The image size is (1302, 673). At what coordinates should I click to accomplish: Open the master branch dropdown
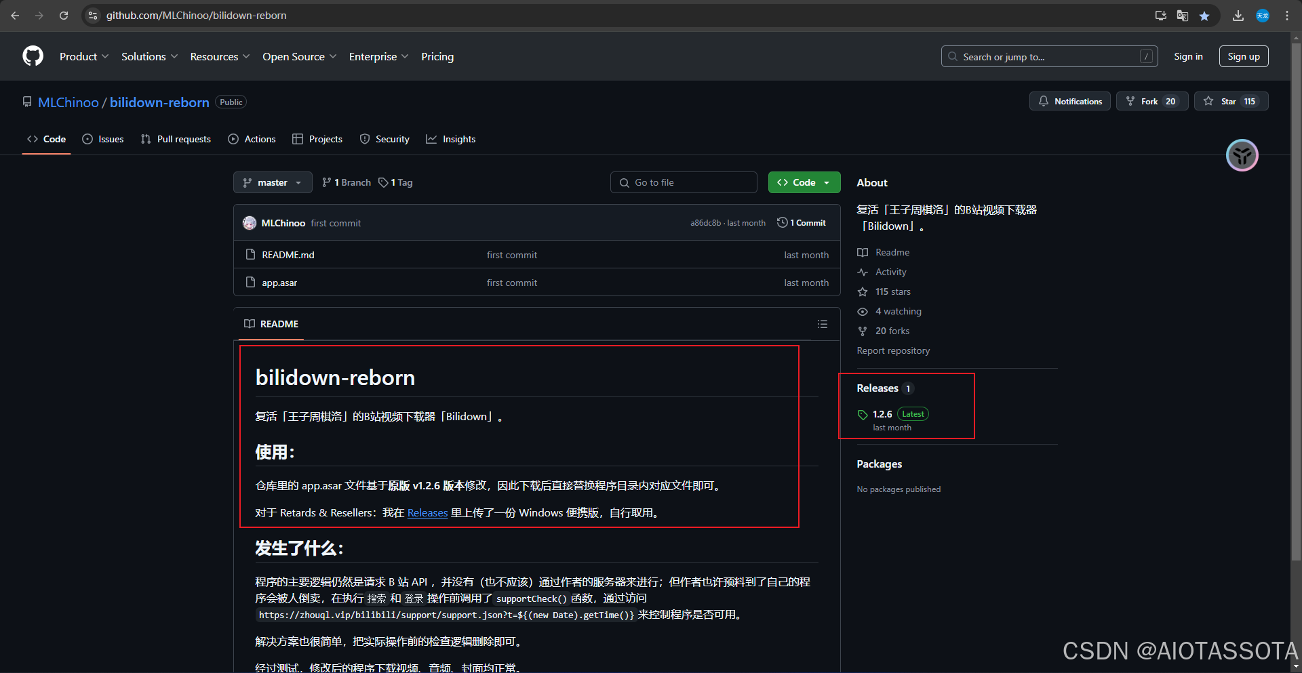pos(273,182)
